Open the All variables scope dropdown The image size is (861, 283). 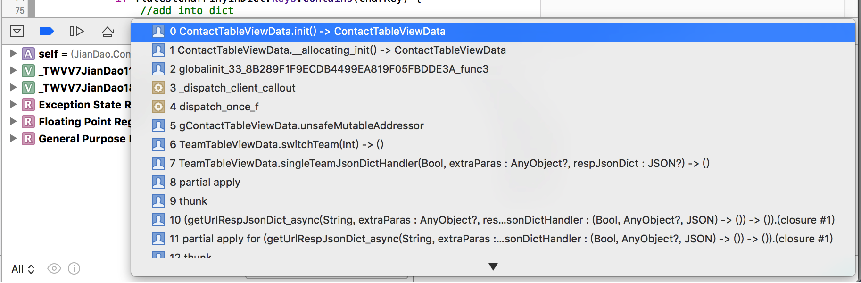23,269
